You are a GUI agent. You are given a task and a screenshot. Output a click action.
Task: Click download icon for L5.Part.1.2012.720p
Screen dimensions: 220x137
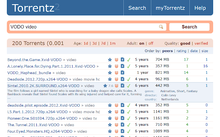coord(122,112)
